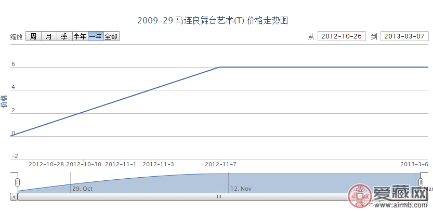433x212 pixels.
Task: Click the y-axis value 2
Action: (13, 110)
